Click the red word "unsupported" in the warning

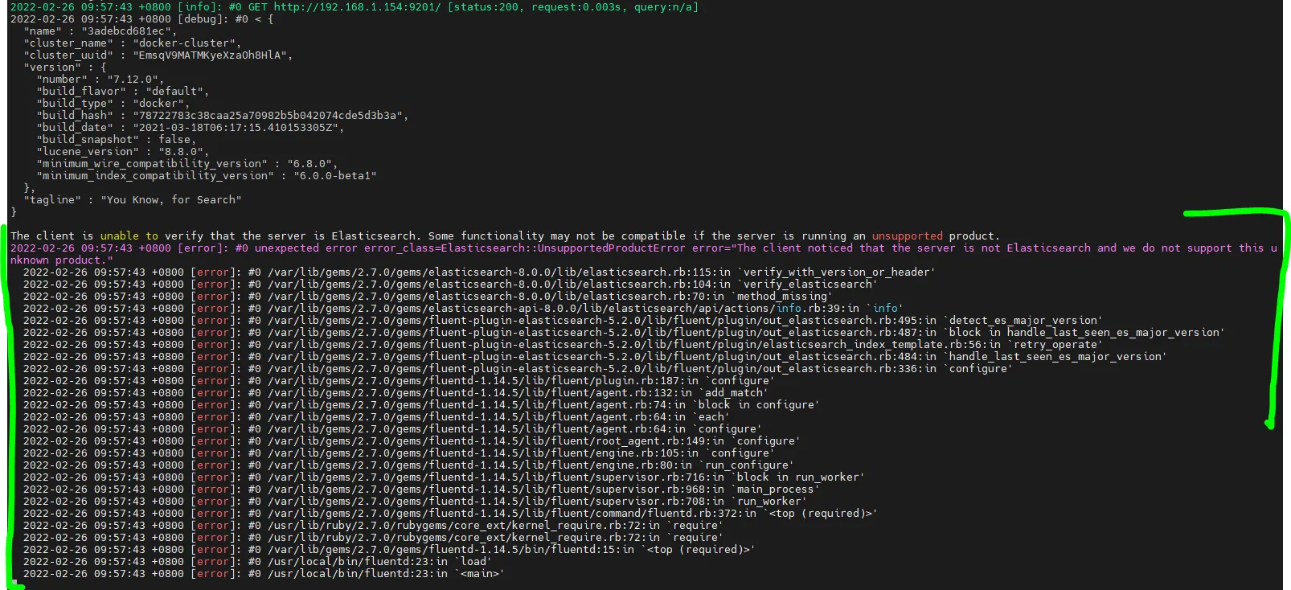tap(908, 236)
